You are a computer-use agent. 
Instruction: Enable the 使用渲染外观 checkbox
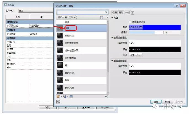(130, 22)
